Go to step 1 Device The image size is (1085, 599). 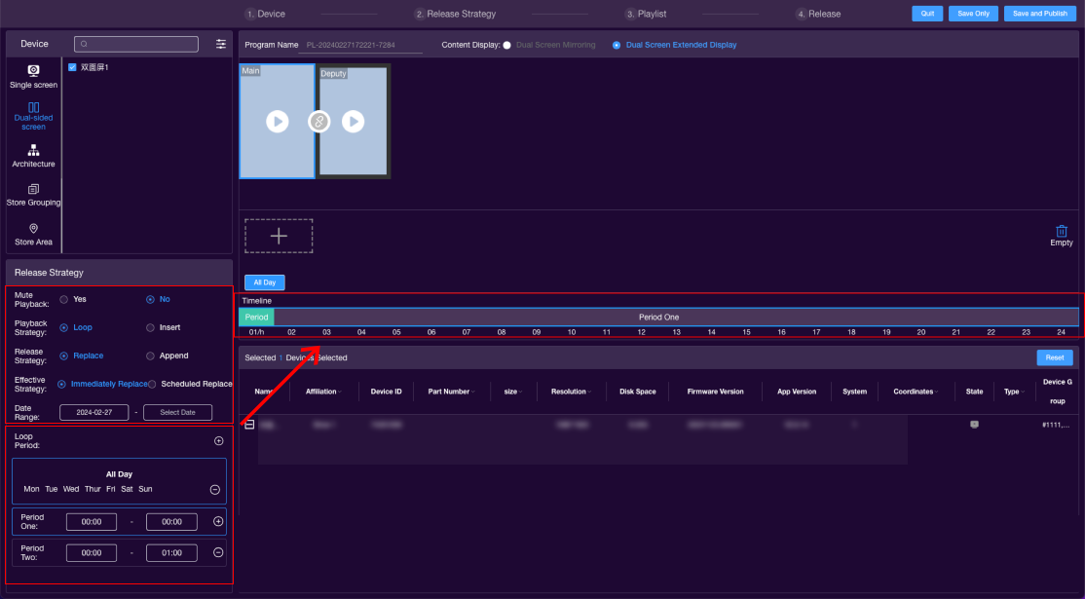[x=265, y=14]
